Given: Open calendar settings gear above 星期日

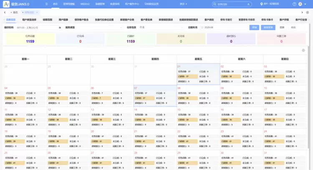Looking at the screenshot, I should tap(303, 50).
